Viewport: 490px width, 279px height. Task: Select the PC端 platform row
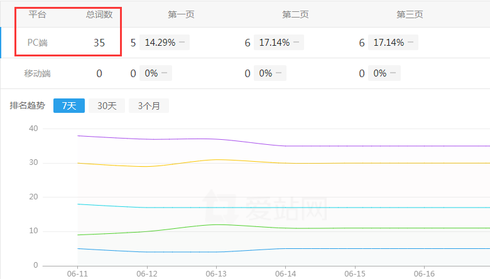[38, 43]
